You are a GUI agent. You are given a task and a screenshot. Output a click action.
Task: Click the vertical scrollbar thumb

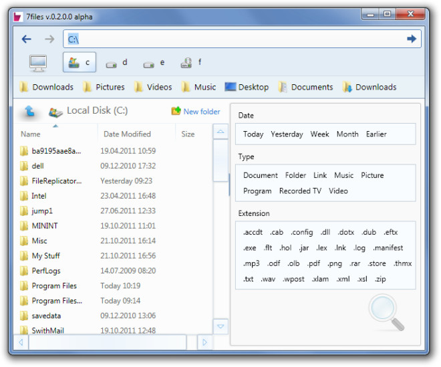pos(220,160)
